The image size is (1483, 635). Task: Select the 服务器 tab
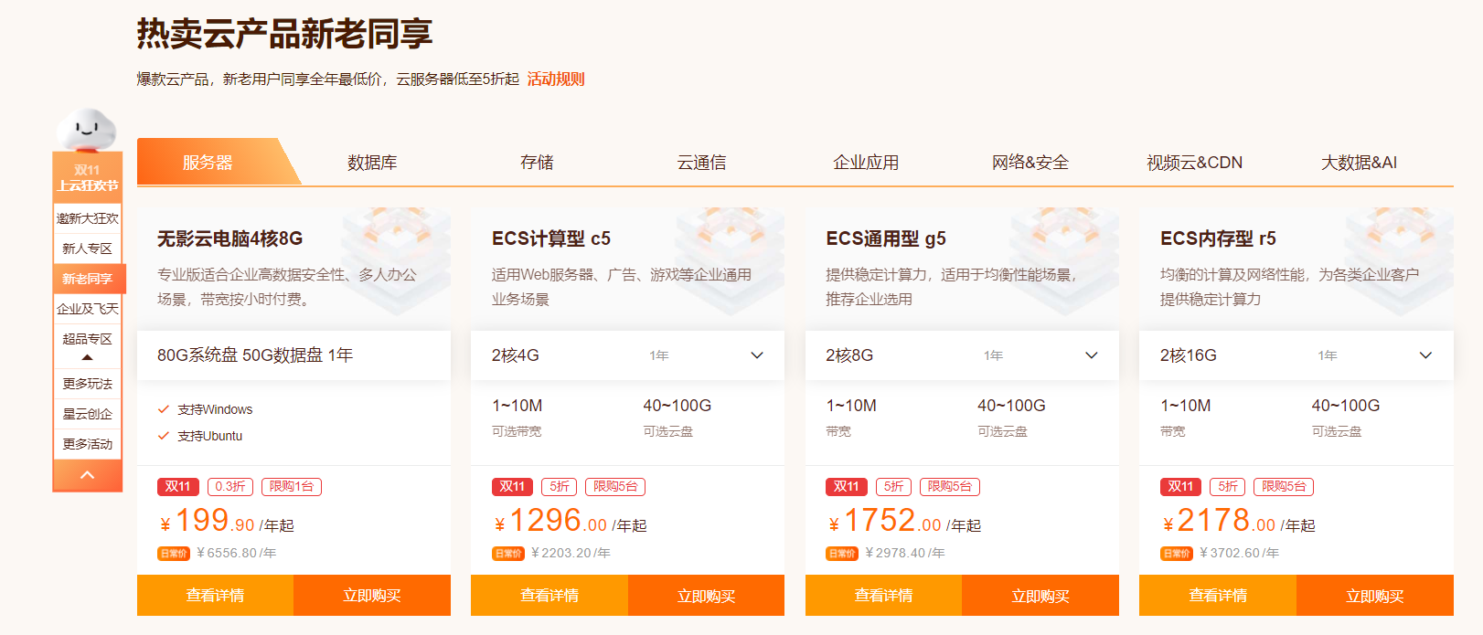tap(208, 163)
